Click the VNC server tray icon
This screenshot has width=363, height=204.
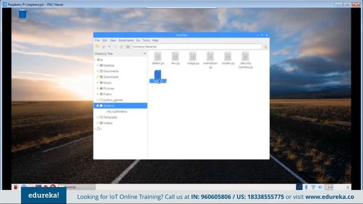tap(299, 187)
